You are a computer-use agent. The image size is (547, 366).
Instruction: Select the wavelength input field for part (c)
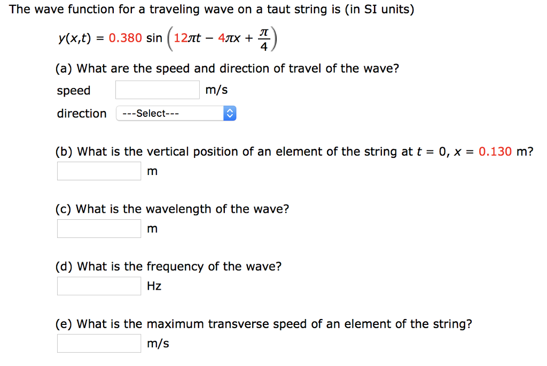point(98,228)
